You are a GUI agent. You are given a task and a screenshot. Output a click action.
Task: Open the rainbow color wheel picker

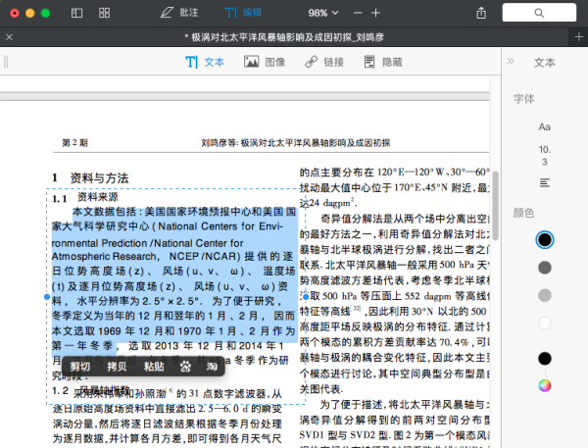click(545, 385)
